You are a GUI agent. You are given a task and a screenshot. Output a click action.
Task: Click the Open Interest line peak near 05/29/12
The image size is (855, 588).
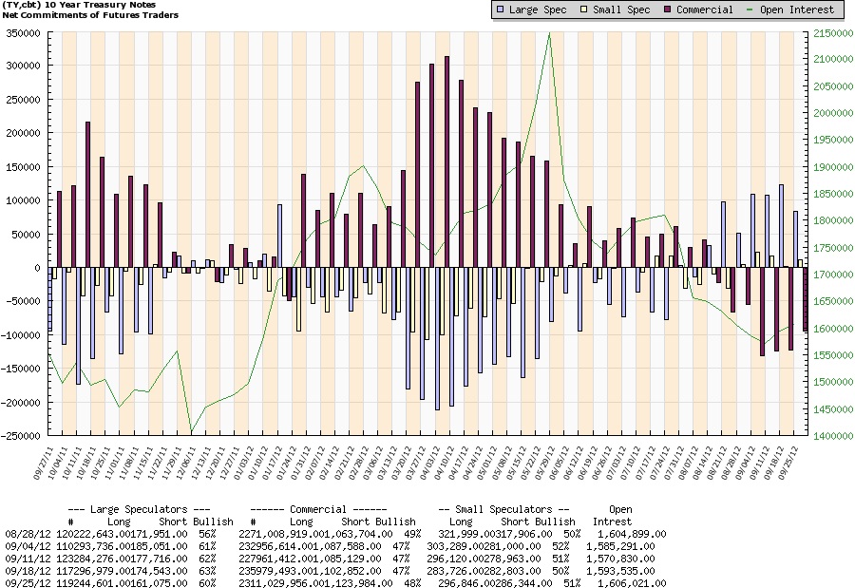click(x=550, y=34)
